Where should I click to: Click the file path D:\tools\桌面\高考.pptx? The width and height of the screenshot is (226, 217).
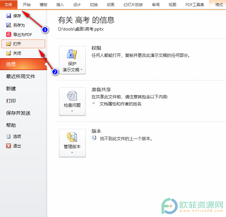click(x=81, y=29)
